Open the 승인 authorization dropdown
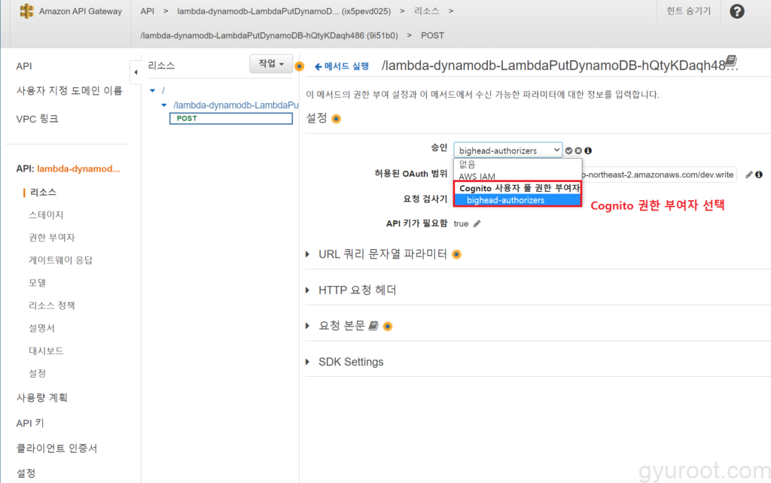 (x=507, y=150)
